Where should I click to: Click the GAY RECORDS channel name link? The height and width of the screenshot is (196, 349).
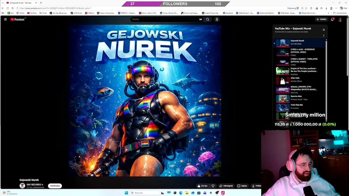coord(34,185)
